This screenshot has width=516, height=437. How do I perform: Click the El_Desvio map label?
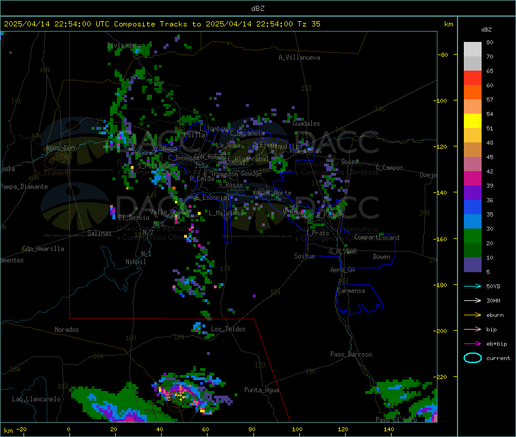(x=134, y=218)
